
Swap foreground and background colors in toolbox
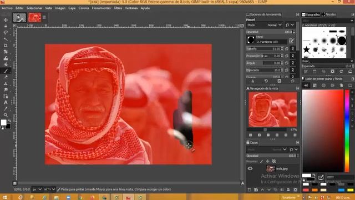9,121
